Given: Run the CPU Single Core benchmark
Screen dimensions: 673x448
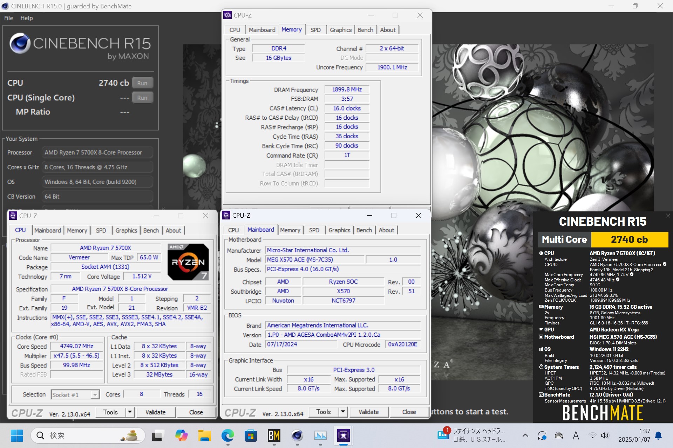Looking at the screenshot, I should (142, 98).
